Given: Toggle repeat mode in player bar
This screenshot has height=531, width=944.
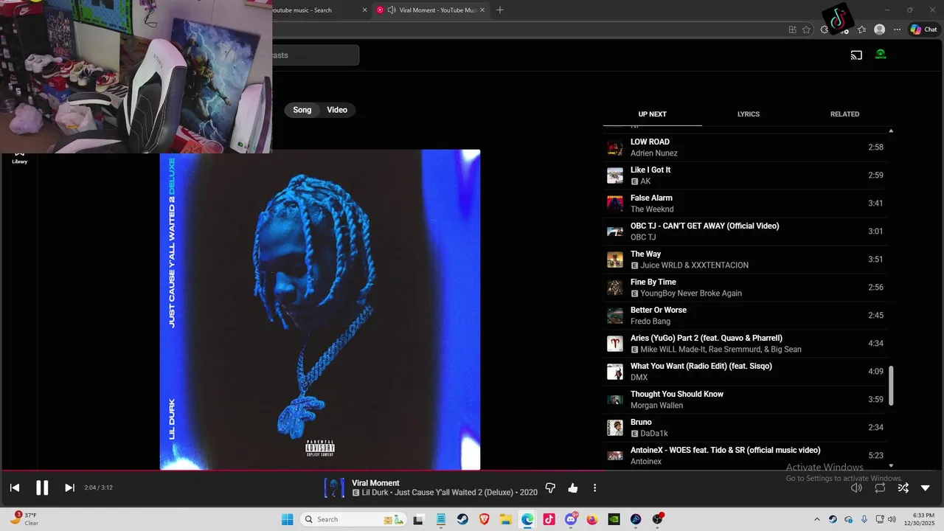Looking at the screenshot, I should (880, 487).
